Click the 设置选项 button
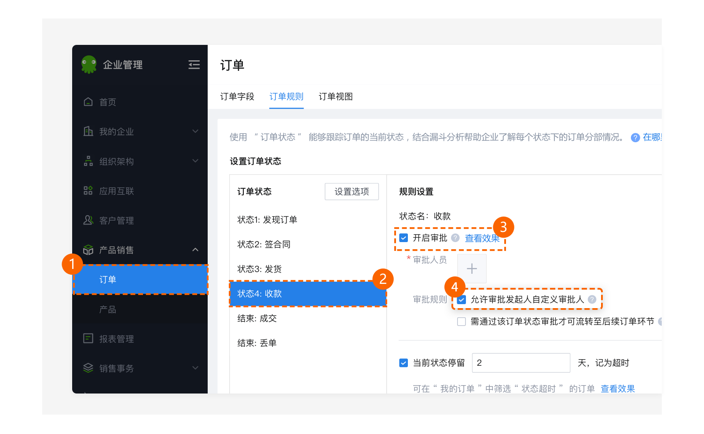The width and height of the screenshot is (704, 434). 352,191
